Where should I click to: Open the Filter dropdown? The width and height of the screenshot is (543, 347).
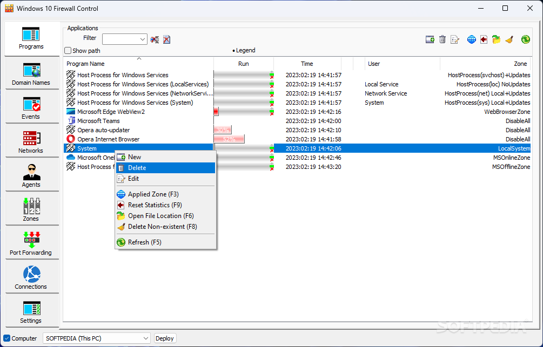point(125,39)
